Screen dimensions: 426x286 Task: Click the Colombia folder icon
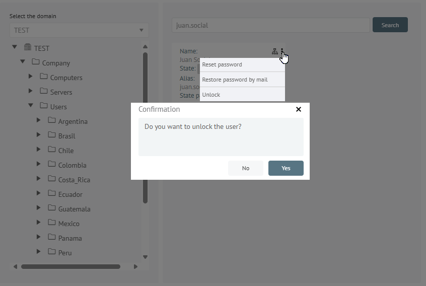pyautogui.click(x=52, y=164)
